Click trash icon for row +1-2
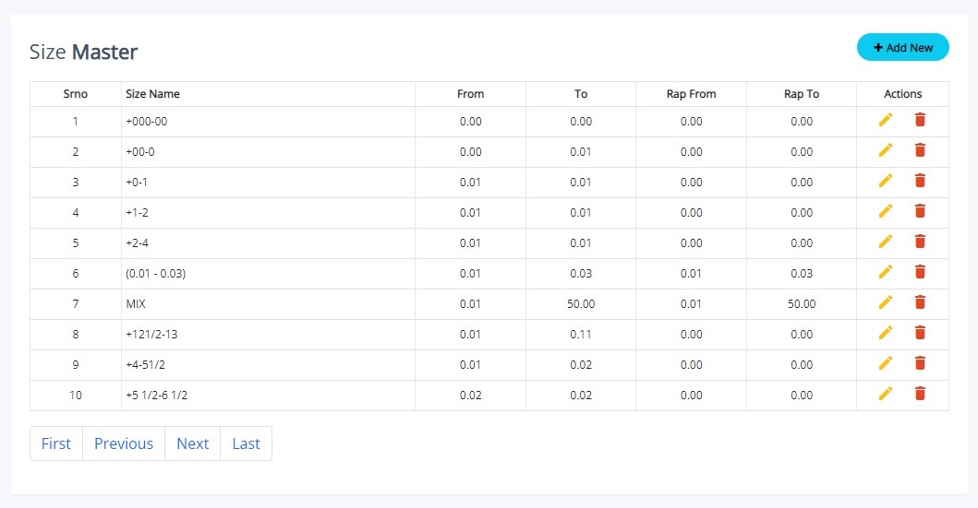 click(920, 211)
